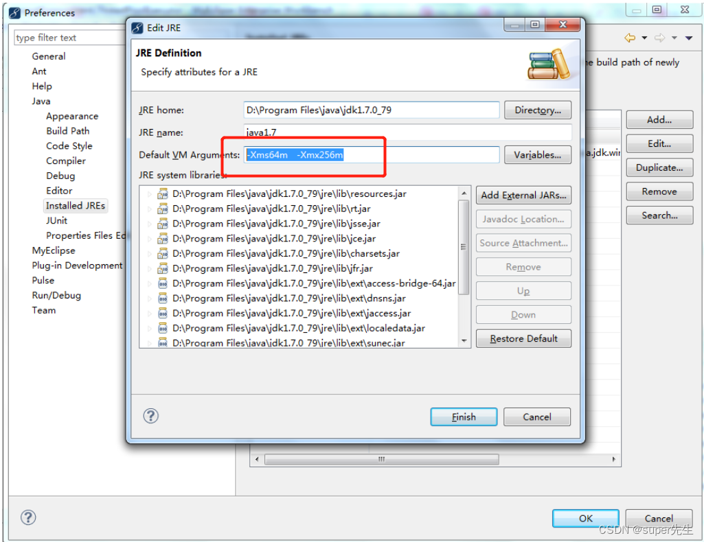Click jar icon beside jfr.jar entry

click(x=163, y=268)
